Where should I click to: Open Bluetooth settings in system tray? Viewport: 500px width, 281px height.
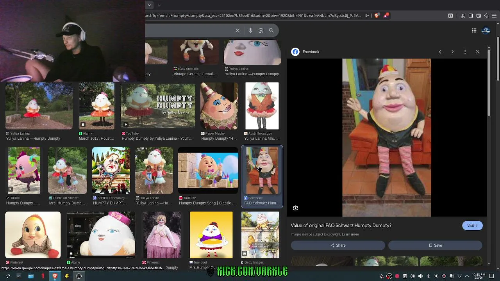[x=428, y=276]
